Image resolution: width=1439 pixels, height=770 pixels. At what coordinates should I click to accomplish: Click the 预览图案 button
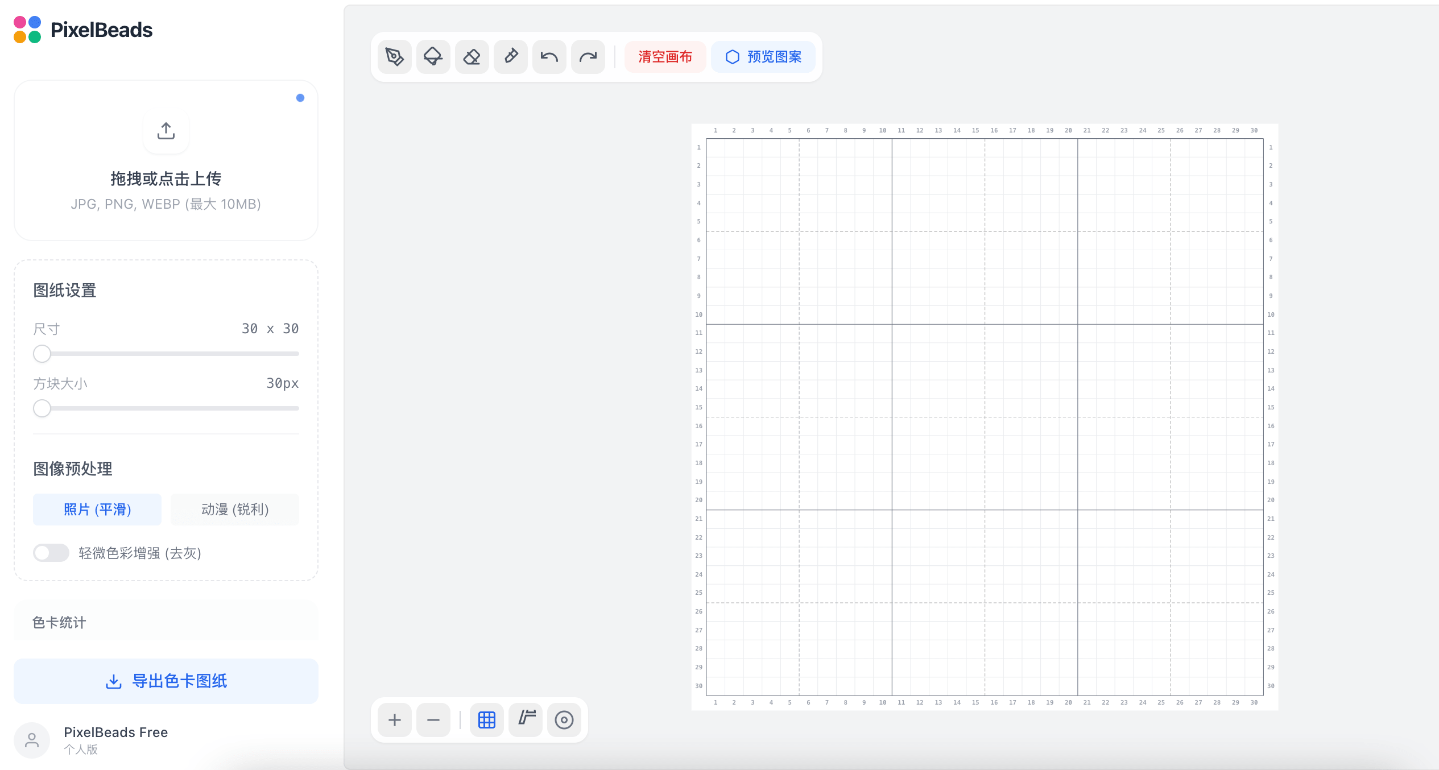763,57
